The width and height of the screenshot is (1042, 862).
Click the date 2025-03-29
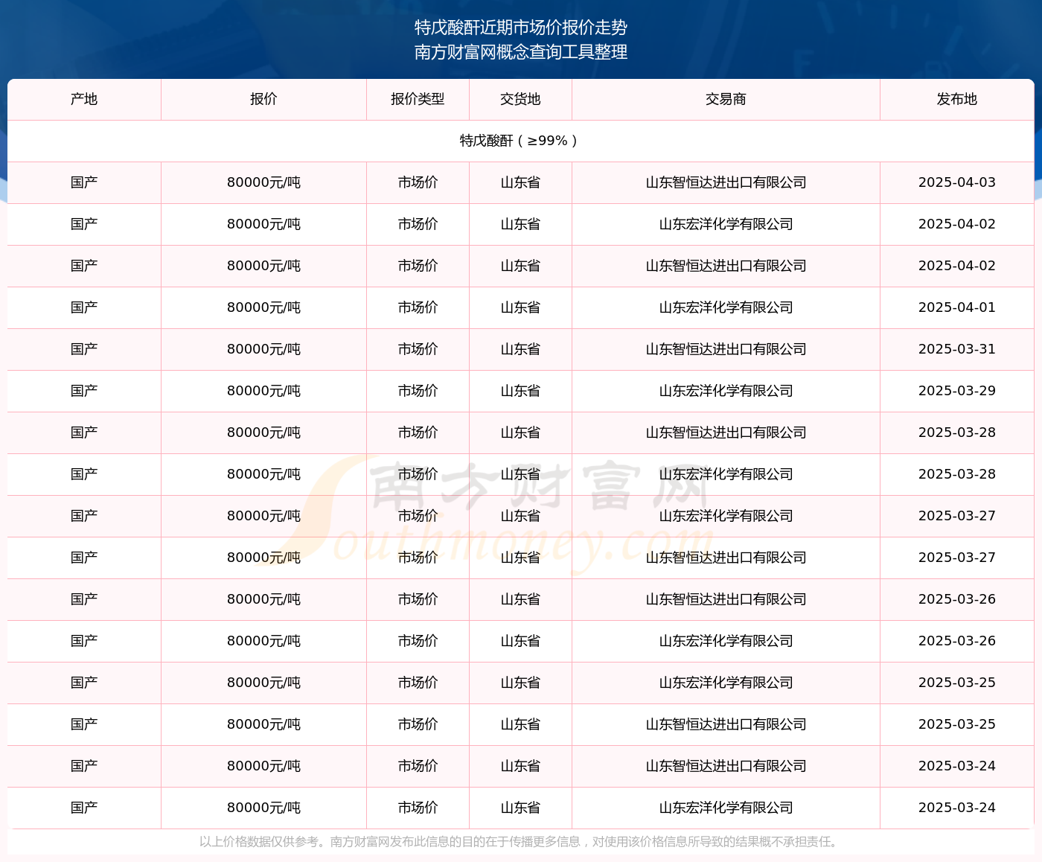(956, 391)
